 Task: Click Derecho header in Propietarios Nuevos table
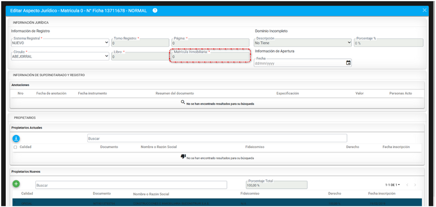335,193
